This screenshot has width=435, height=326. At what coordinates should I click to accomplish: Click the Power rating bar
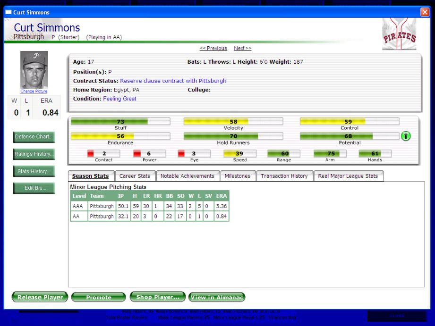[150, 153]
